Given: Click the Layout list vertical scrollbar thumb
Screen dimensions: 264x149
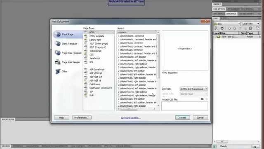Looking at the screenshot, I should click(x=158, y=56).
